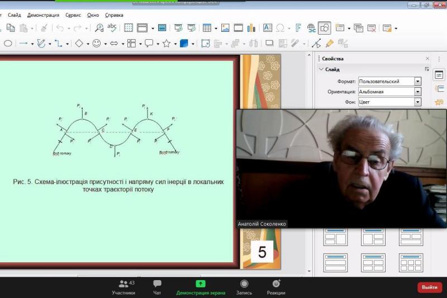Viewport: 447px width, 298px height.
Task: Open the table icon dropdown arrow
Action: 216,28
